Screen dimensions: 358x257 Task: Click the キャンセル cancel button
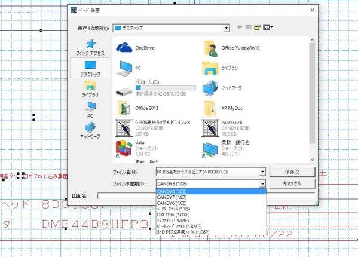pyautogui.click(x=292, y=183)
